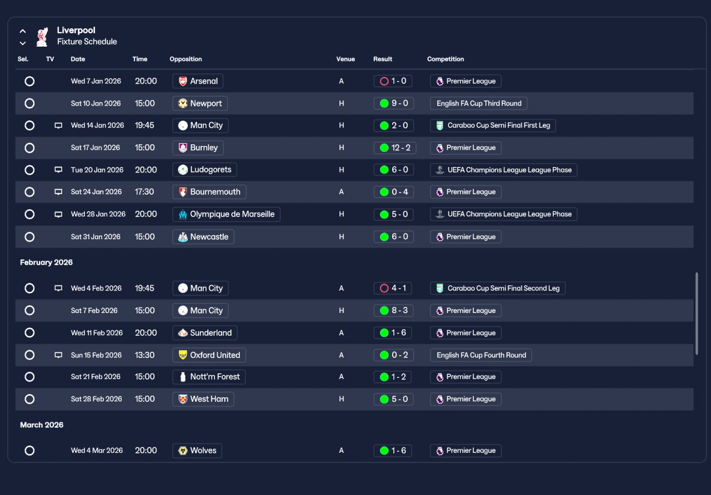711x495 pixels.
Task: Click the Burnley club badge
Action: (183, 148)
